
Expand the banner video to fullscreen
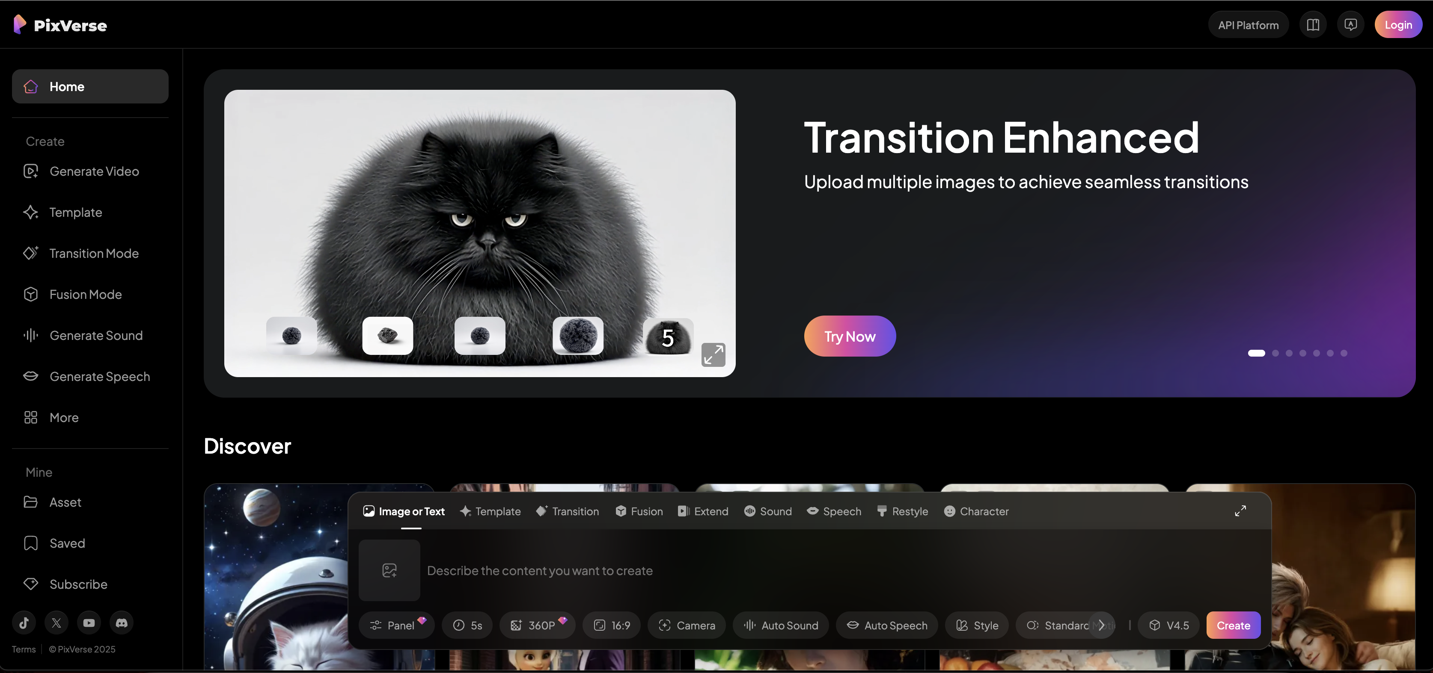pyautogui.click(x=713, y=354)
